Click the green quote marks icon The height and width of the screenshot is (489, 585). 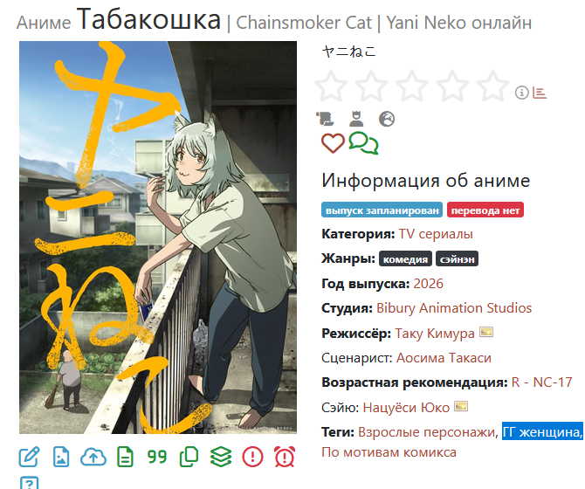(x=157, y=457)
